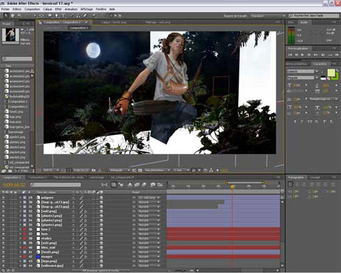The image size is (341, 273).
Task: Click the current timecode display in timeline
Action: tap(14, 185)
